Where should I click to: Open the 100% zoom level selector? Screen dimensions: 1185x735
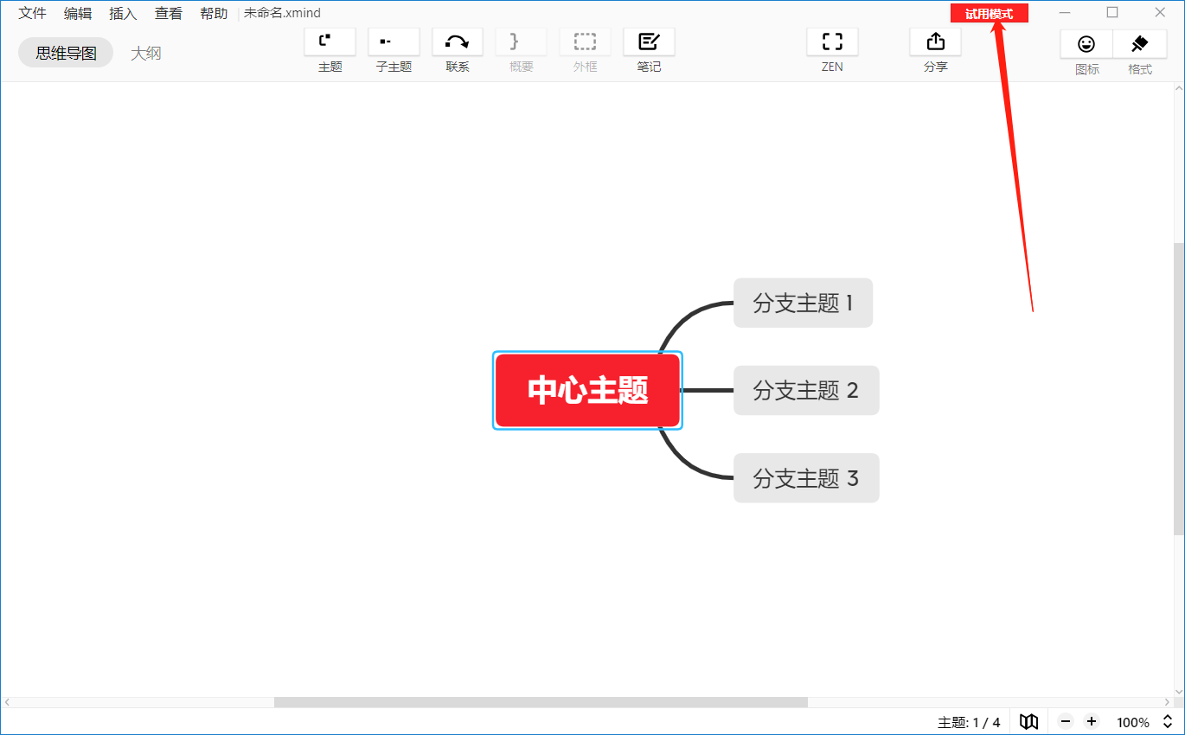(1133, 721)
